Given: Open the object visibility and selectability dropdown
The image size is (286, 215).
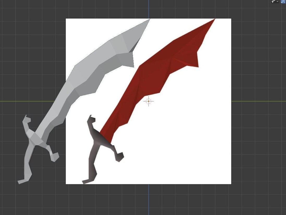Looking at the screenshot, I should click(275, 1).
